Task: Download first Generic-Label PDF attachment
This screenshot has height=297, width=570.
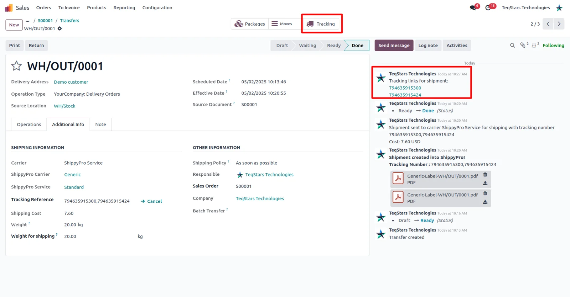Action: pos(485,183)
